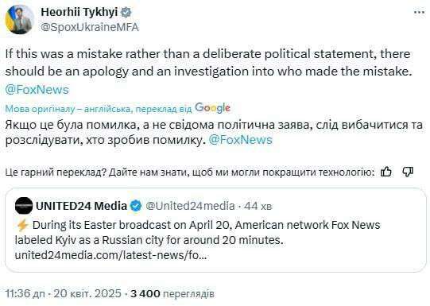Viewport: 430px width, 306px height.
Task: Open the quoted tweet about the Fox News Easter broadcast
Action: (x=216, y=230)
